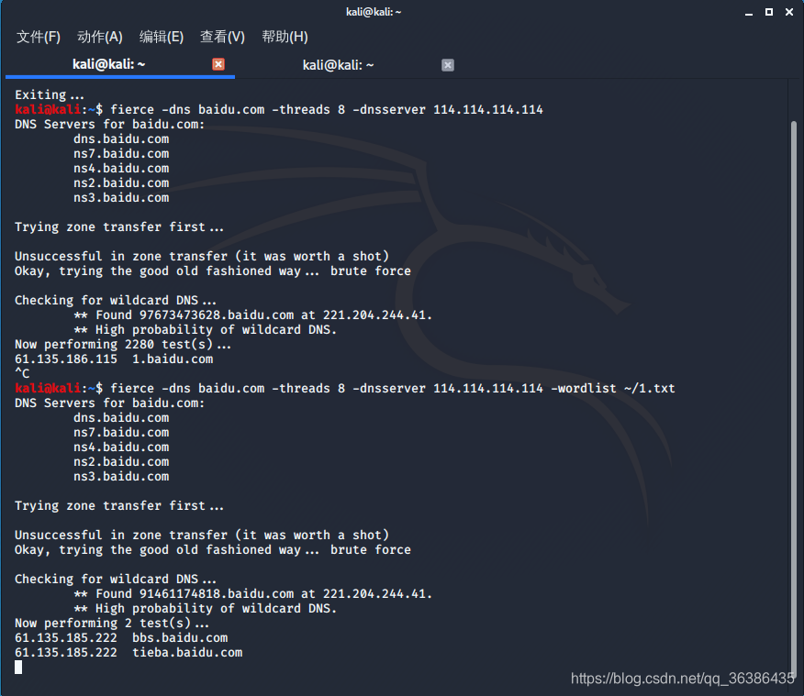804x696 pixels.
Task: Click 'Now performing 2280 test(s)' line
Action: point(123,345)
